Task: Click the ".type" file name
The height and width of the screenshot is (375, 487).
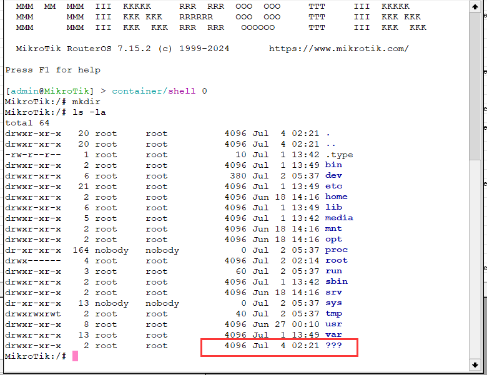Action: click(340, 155)
